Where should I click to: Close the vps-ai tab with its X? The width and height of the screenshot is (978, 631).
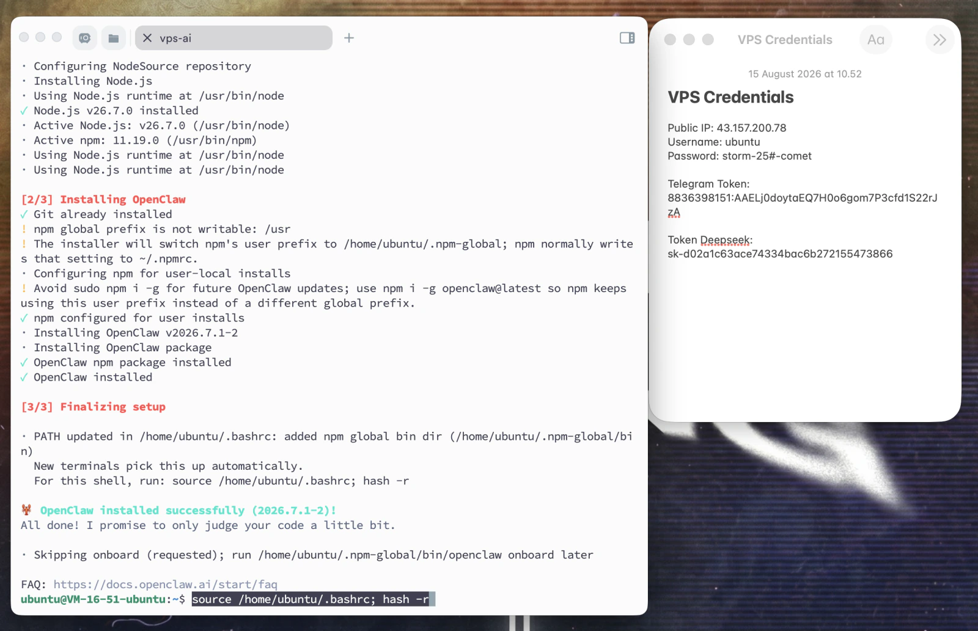(147, 38)
